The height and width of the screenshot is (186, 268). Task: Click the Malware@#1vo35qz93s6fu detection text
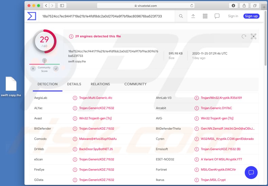pyautogui.click(x=98, y=139)
